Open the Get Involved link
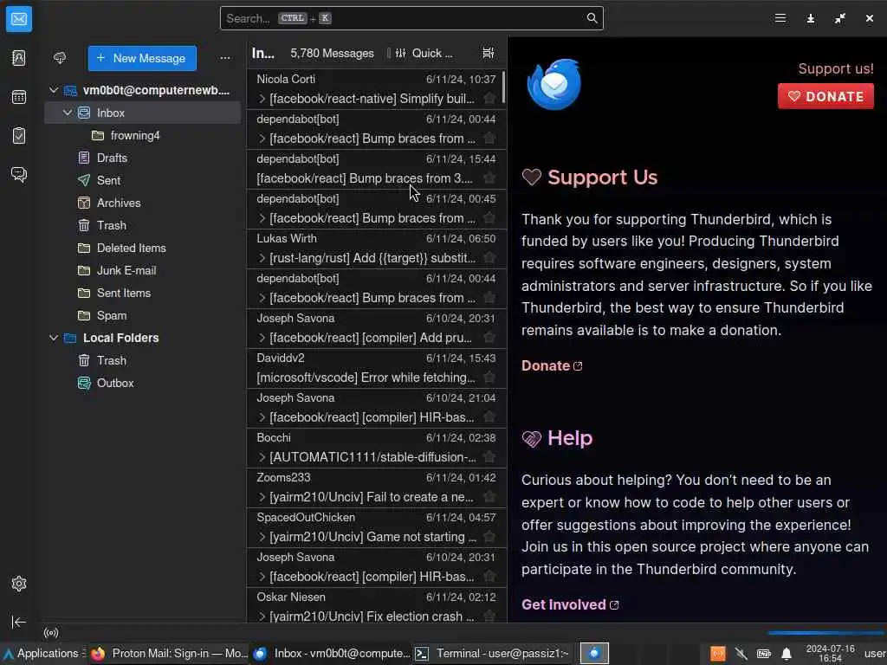Image resolution: width=887 pixels, height=665 pixels. pos(570,604)
